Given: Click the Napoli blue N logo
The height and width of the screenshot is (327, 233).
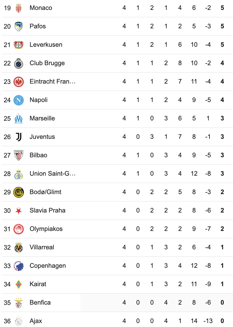Looking at the screenshot, I should point(19,100).
